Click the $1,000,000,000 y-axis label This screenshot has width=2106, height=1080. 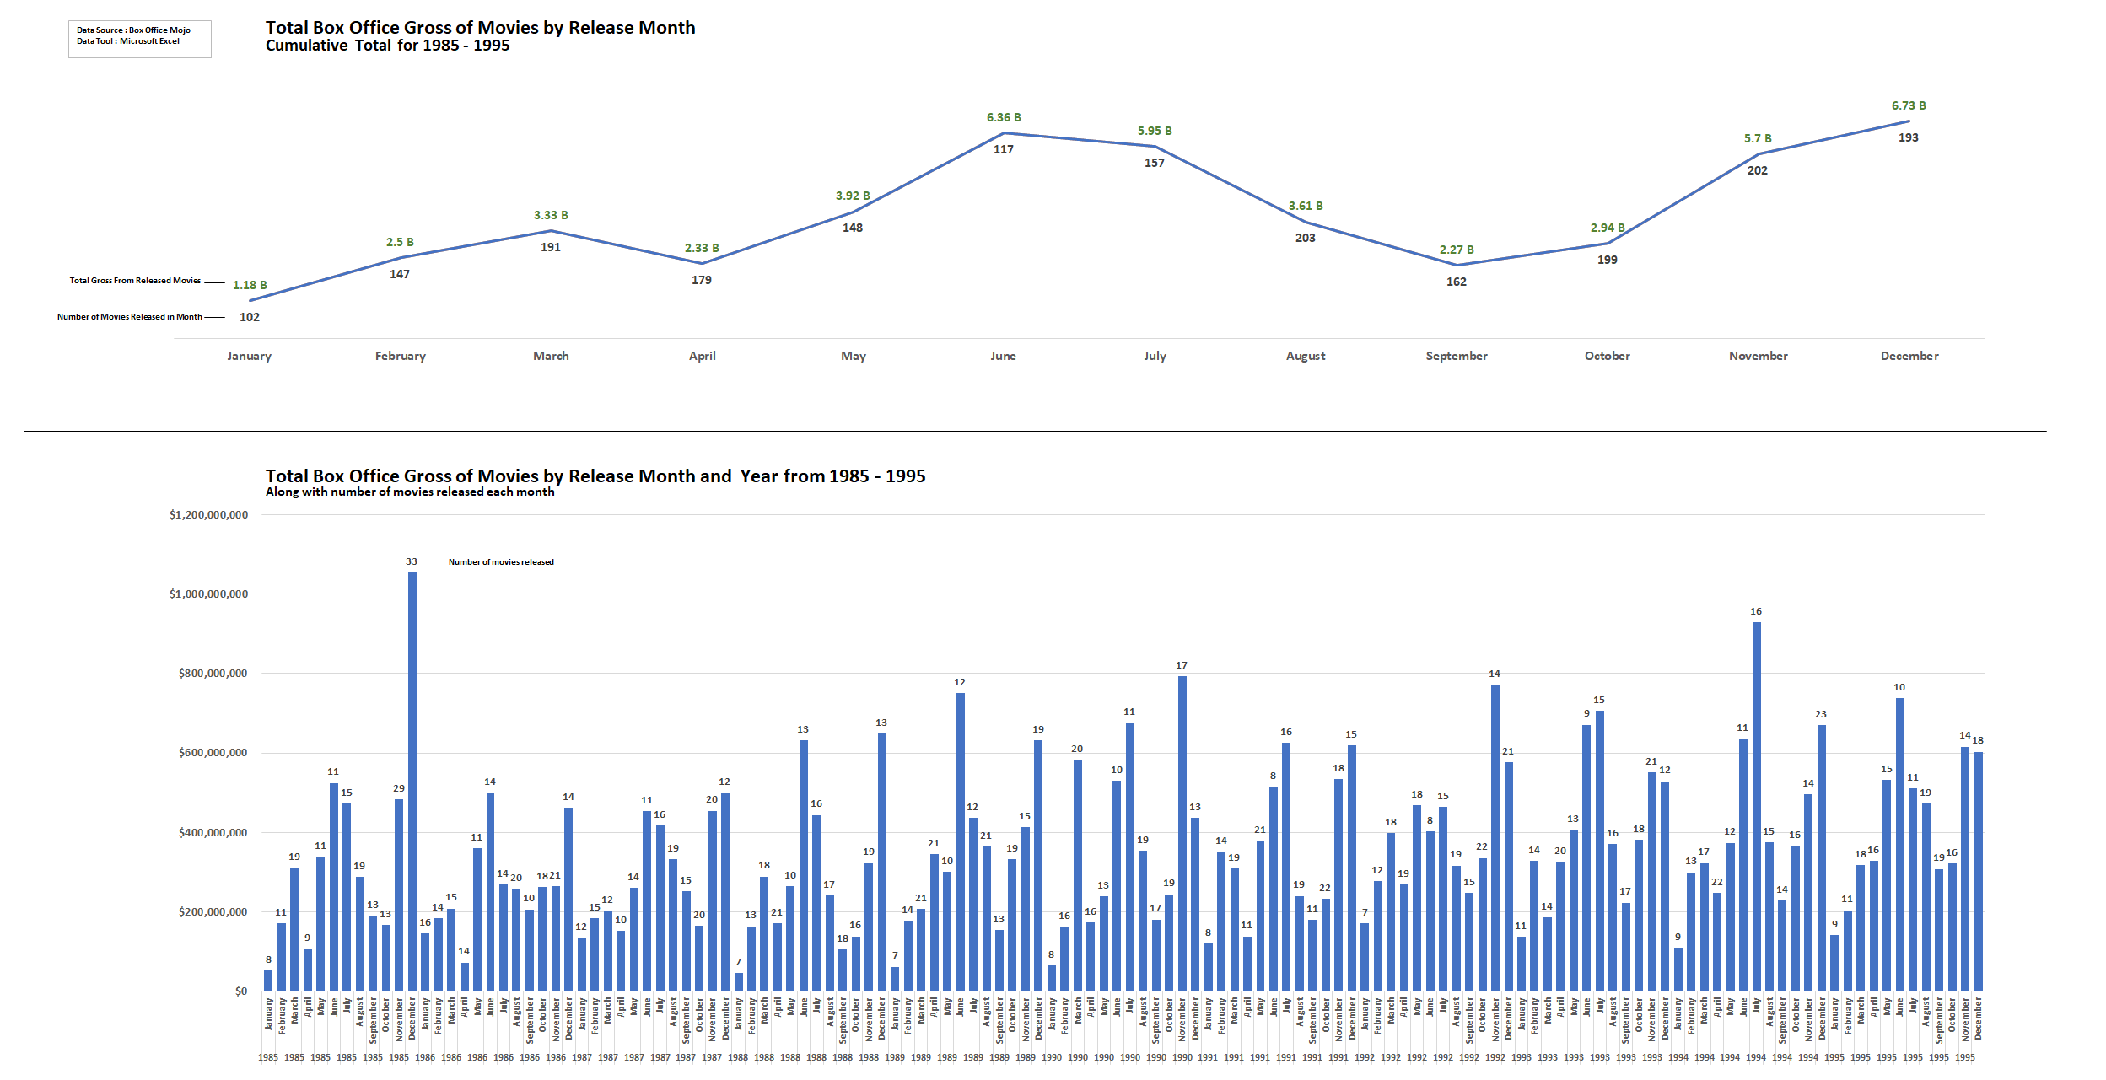208,594
